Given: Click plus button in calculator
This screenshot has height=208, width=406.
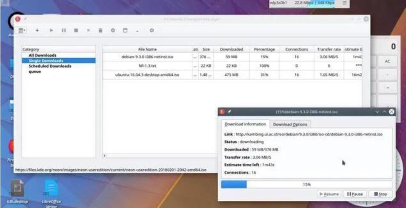Looking at the screenshot, I should coord(387,88).
